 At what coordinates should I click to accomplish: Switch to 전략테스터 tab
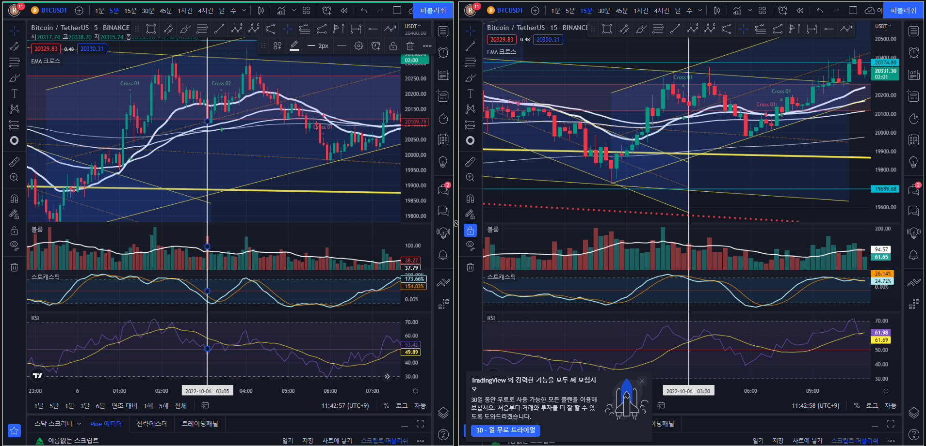[152, 424]
